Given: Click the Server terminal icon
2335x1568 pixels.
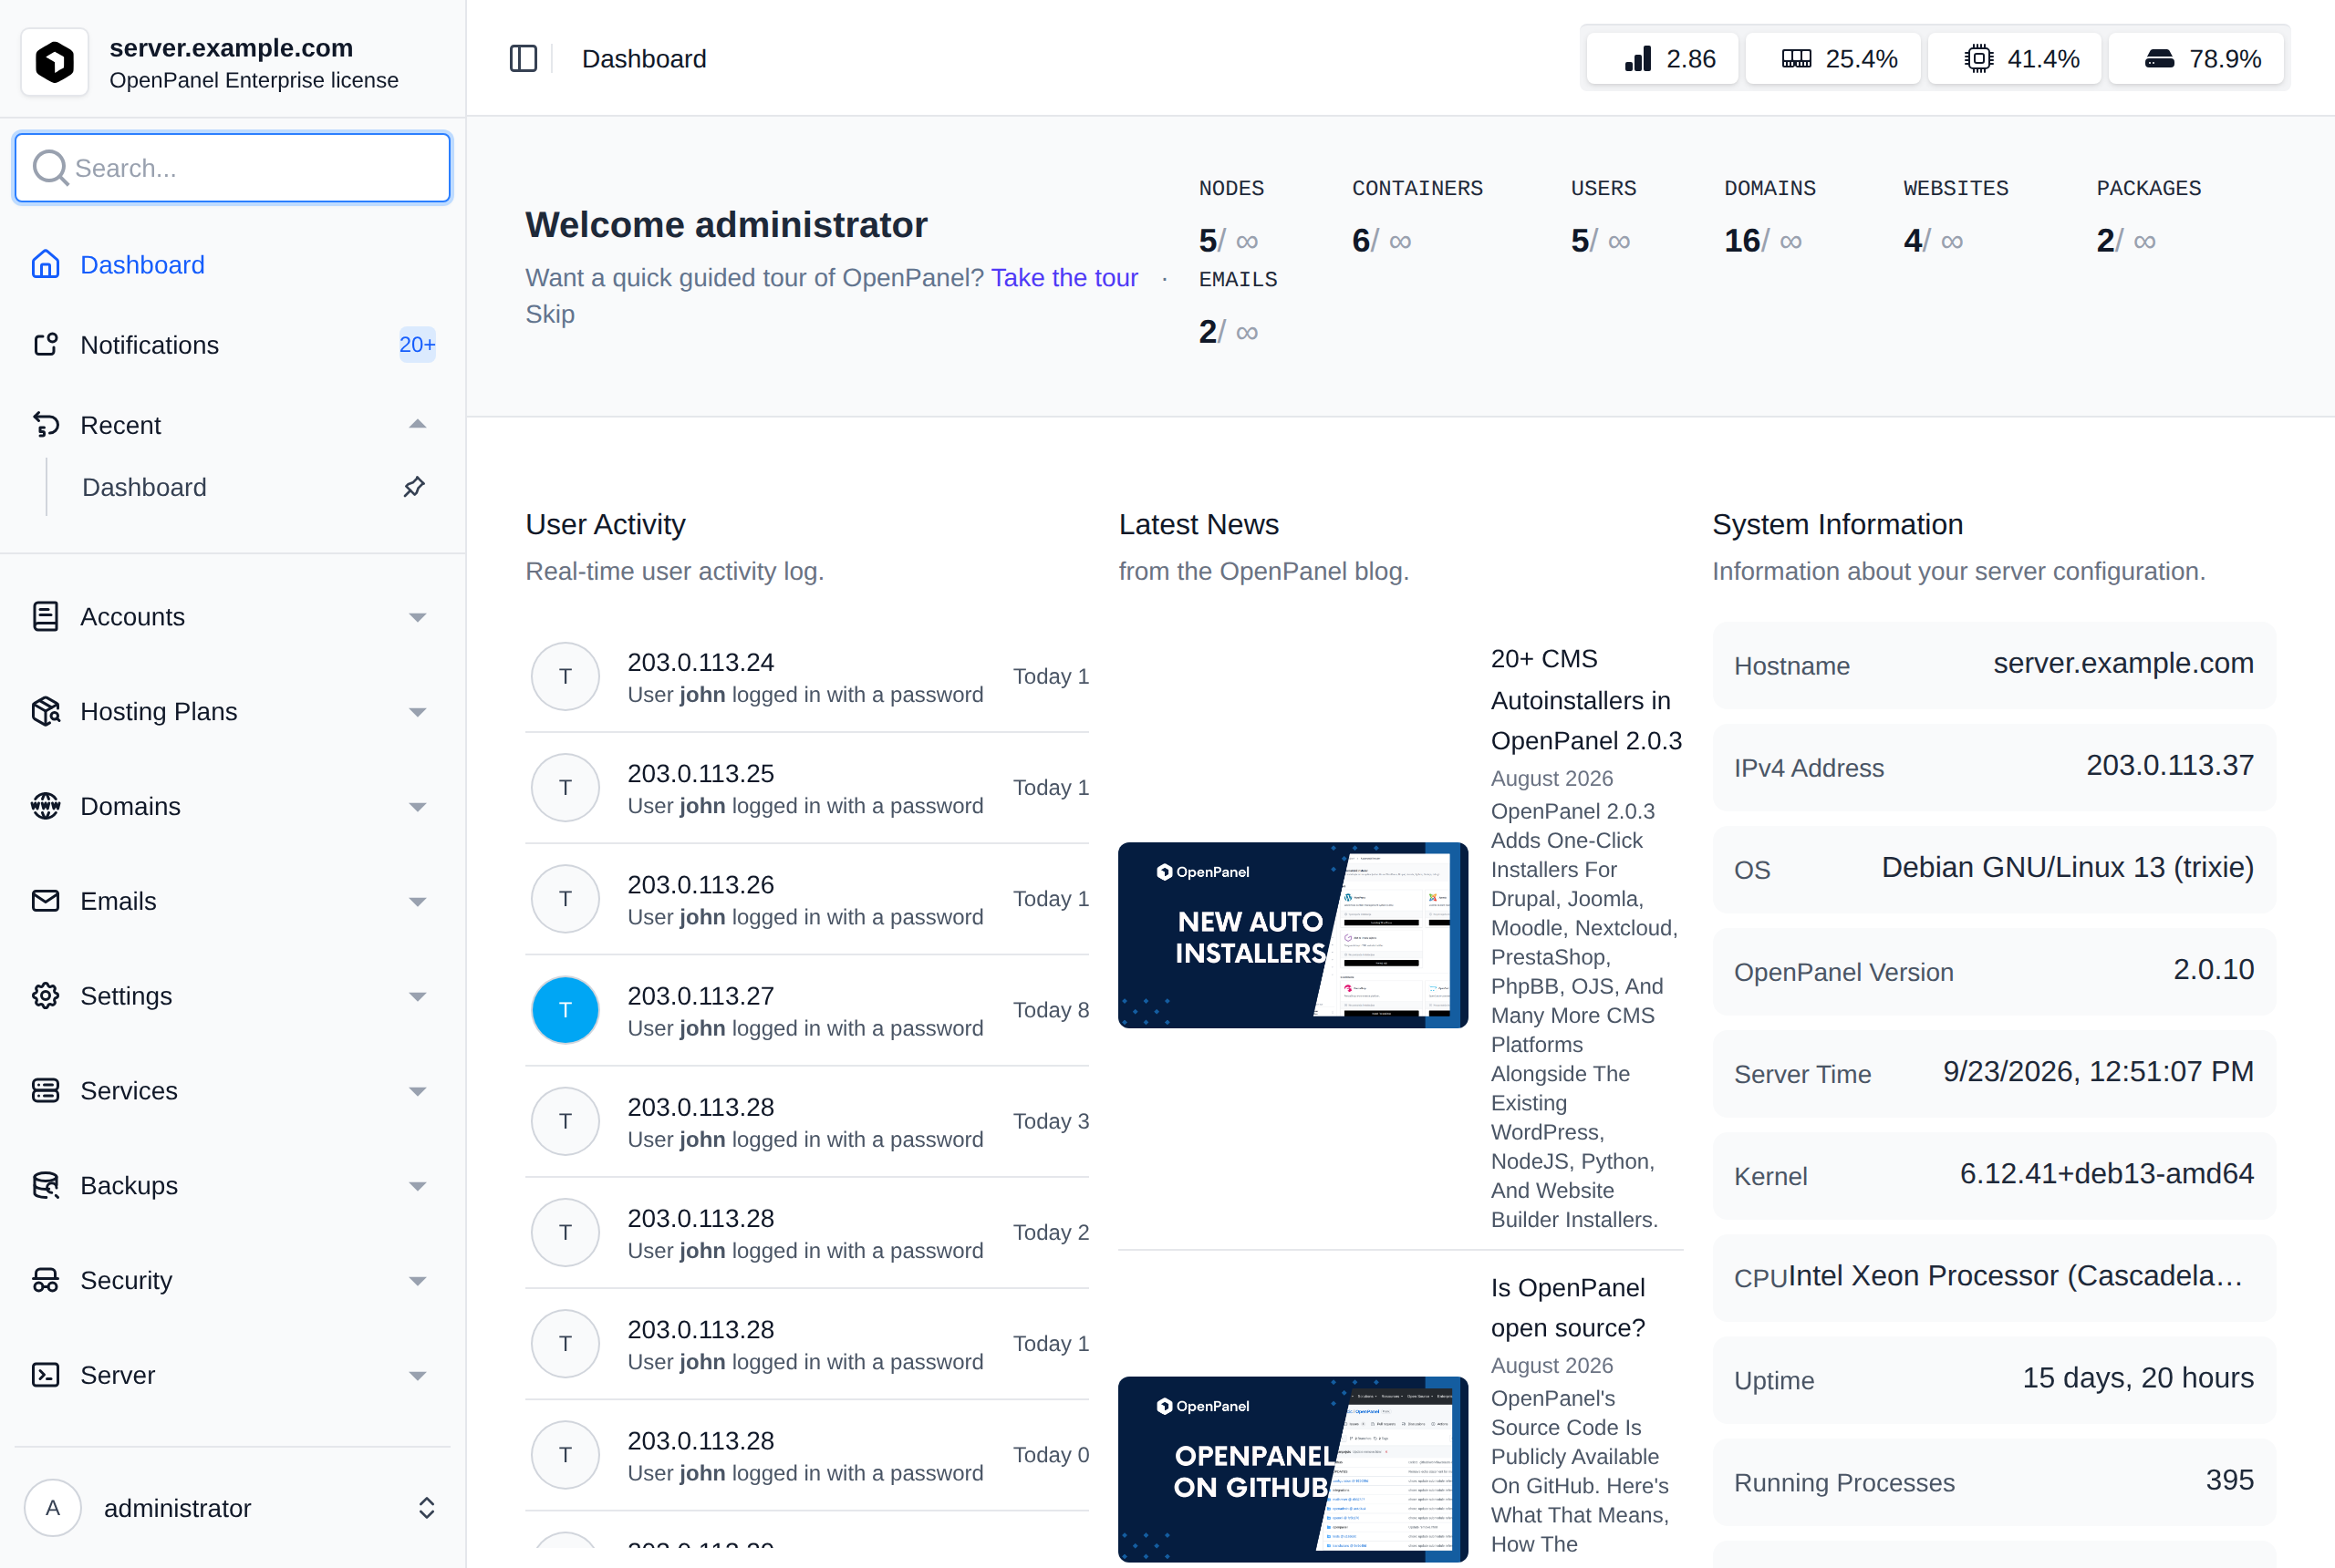Looking at the screenshot, I should click(x=46, y=1375).
